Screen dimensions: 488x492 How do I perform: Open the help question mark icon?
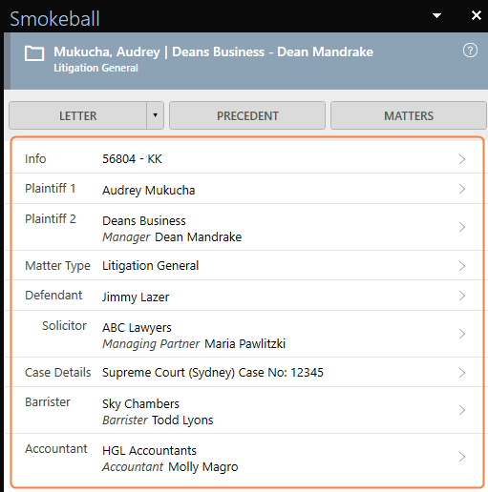point(470,51)
